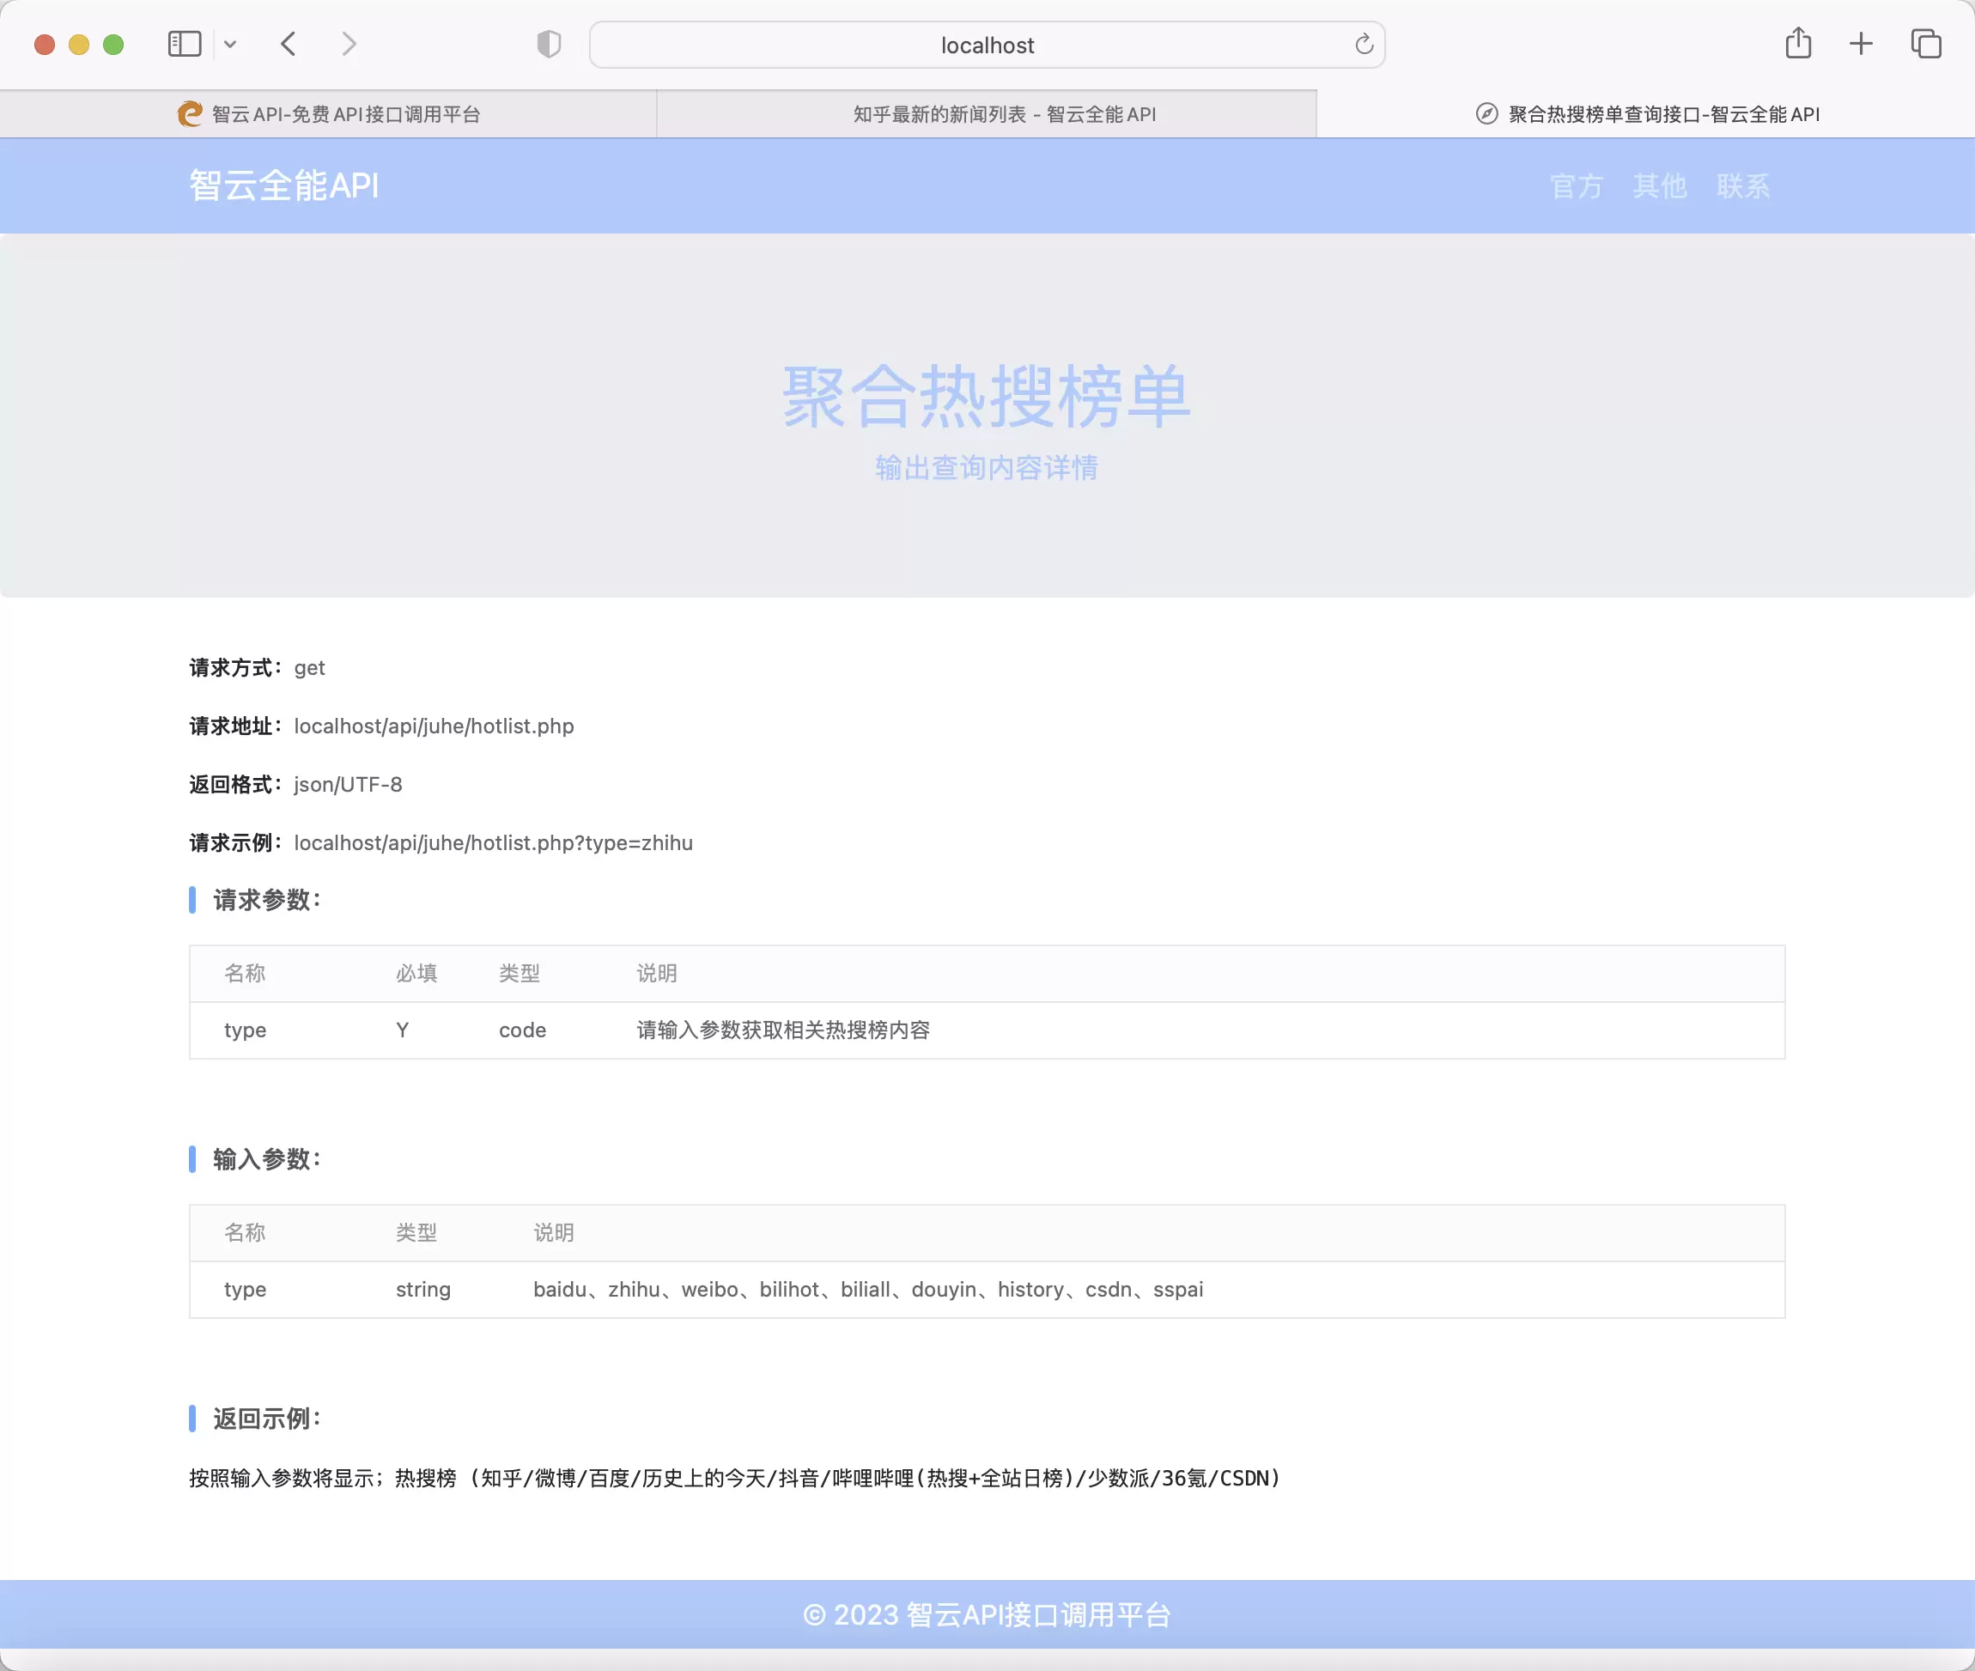Click the 请求方式 label
The image size is (1975, 1671).
235,669
